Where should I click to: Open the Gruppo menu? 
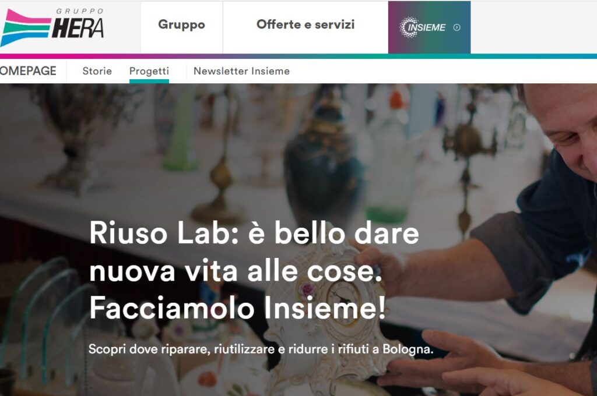pos(182,25)
